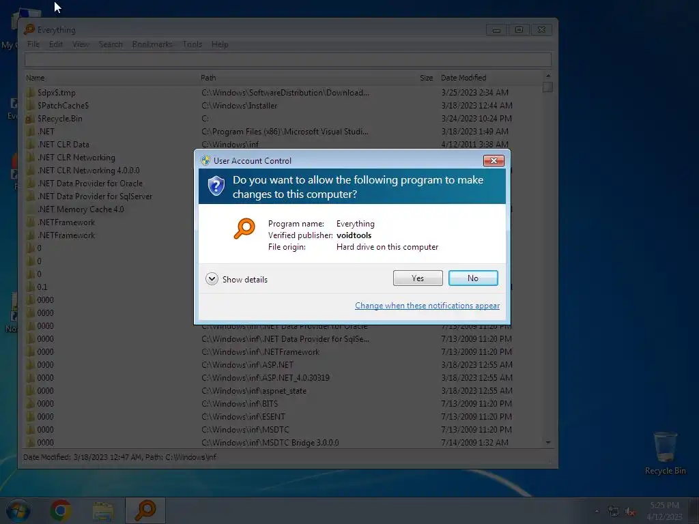Click the Everything search input field

pos(288,60)
